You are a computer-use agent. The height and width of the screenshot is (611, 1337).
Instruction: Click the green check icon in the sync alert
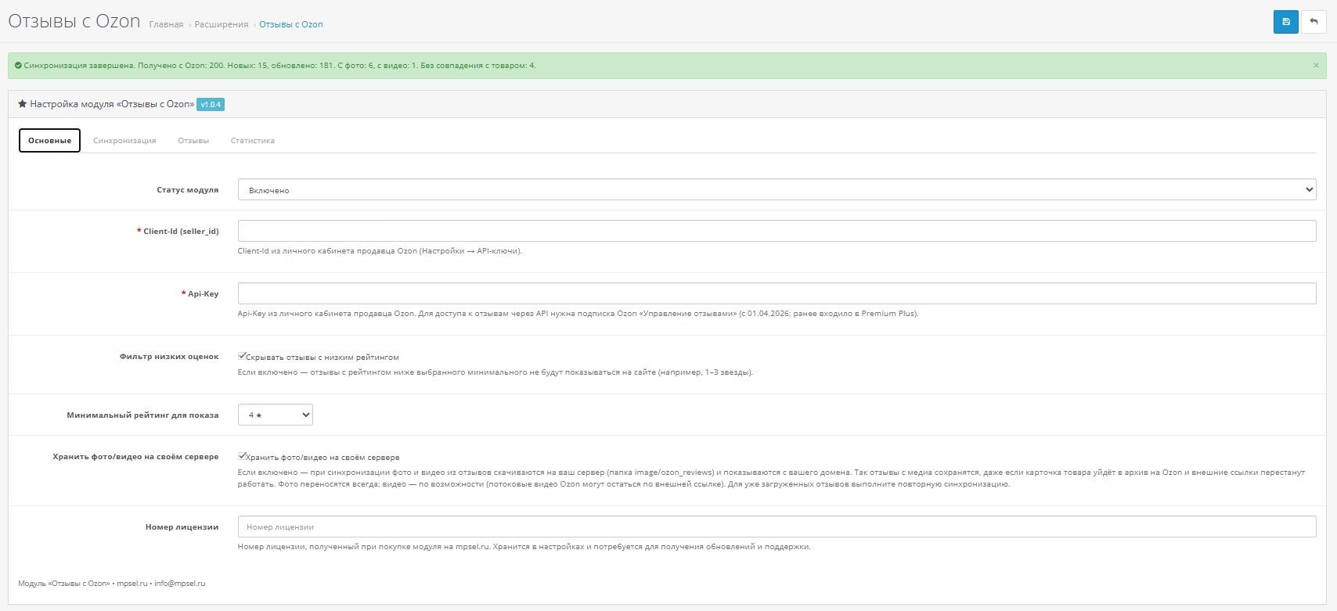[x=18, y=66]
